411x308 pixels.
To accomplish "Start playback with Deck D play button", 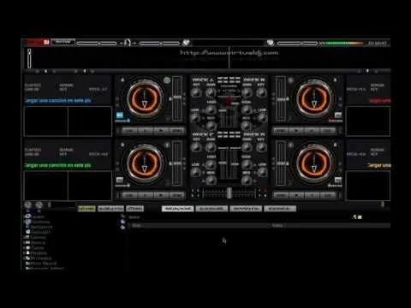I will [x=296, y=195].
